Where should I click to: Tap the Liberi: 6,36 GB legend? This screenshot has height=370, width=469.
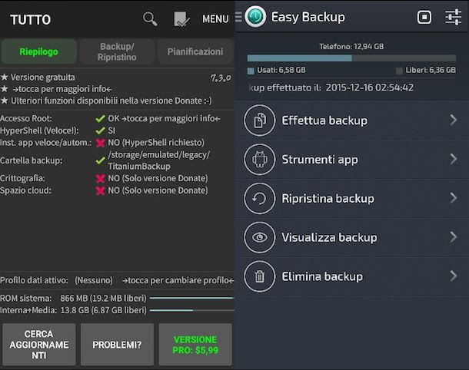pos(426,70)
